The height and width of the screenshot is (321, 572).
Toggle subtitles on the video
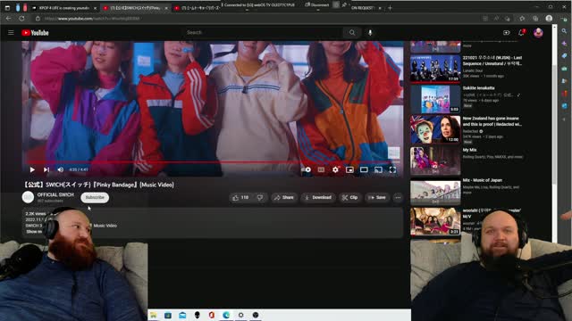[321, 169]
